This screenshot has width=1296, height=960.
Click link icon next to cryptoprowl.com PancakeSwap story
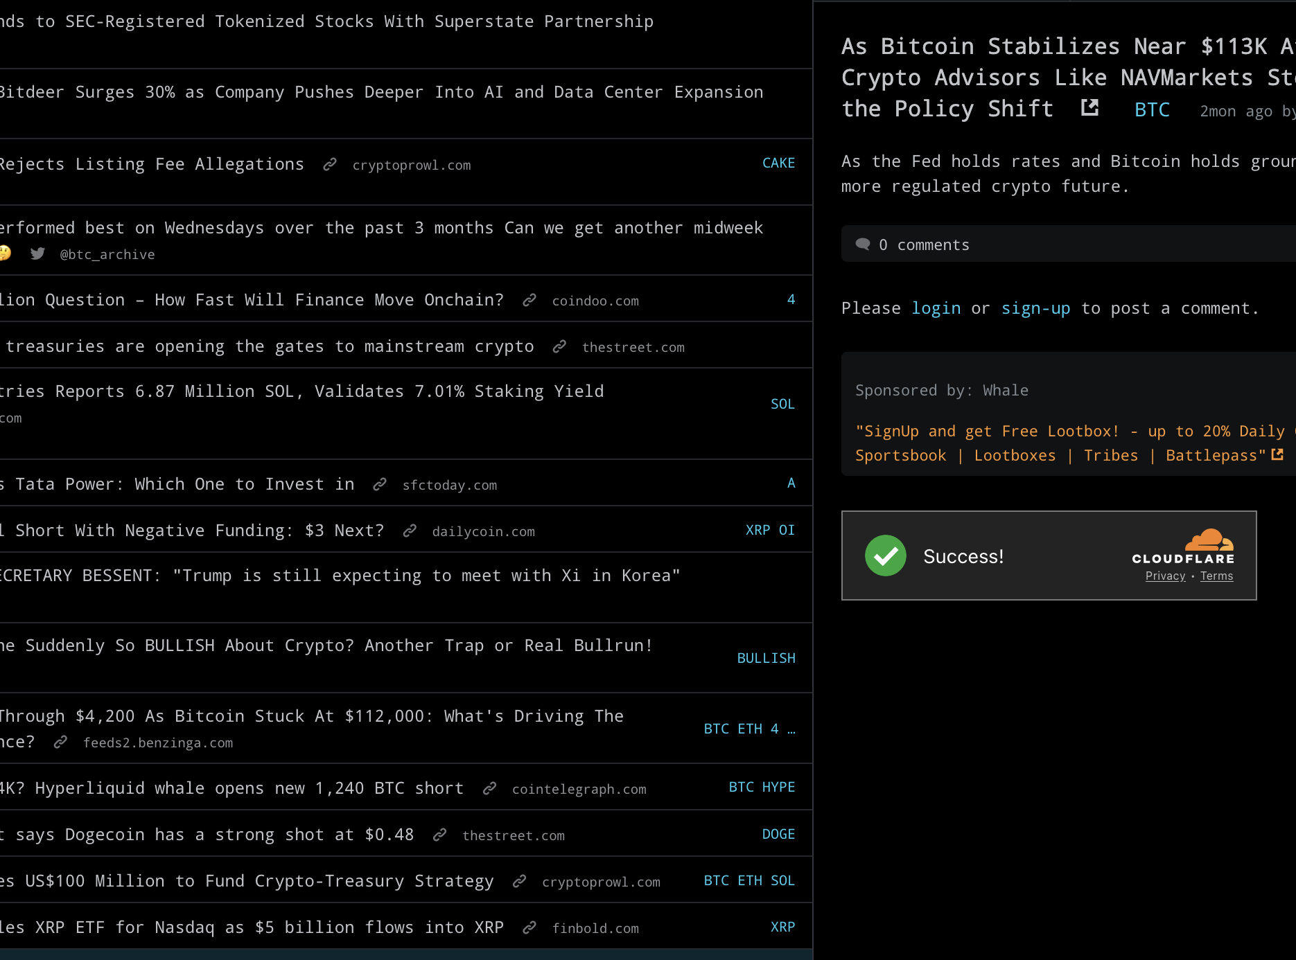pos(330,165)
